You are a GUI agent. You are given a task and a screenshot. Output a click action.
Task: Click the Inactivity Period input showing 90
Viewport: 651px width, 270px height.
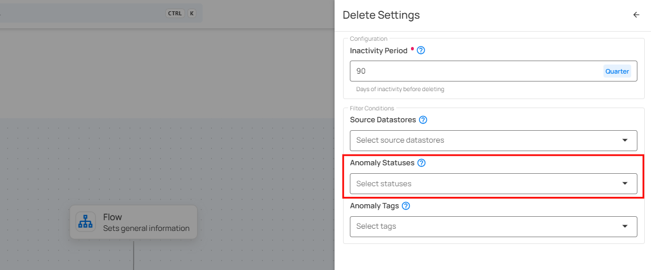click(x=476, y=71)
